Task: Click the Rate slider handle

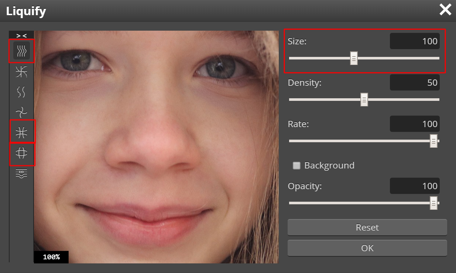Action: (x=434, y=141)
